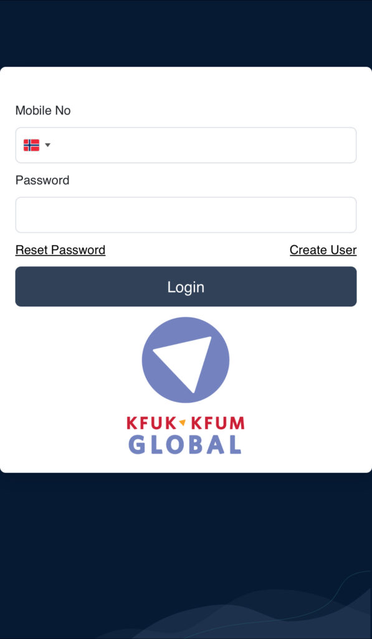This screenshot has height=639, width=372.
Task: Focus the Password input field
Action: coord(186,215)
